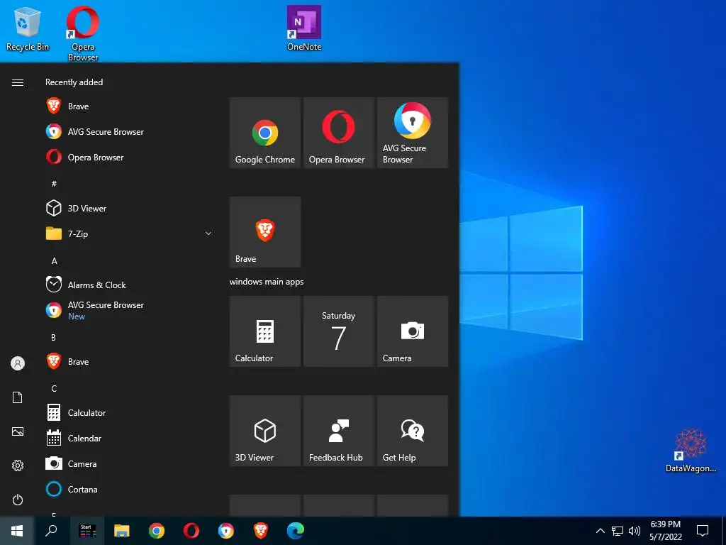Open Brave from the taskbar

(261, 531)
